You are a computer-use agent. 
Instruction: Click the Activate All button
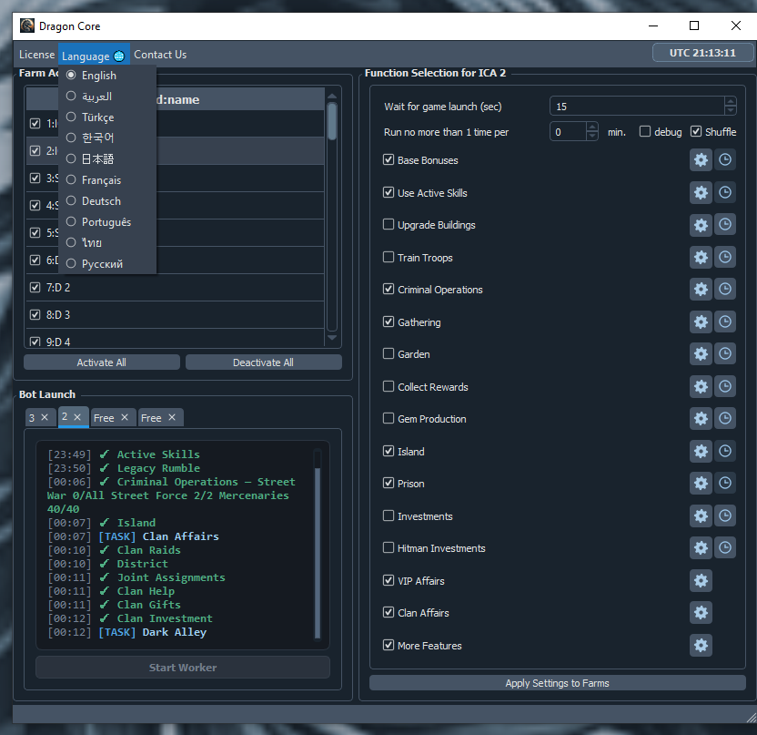[x=101, y=362]
